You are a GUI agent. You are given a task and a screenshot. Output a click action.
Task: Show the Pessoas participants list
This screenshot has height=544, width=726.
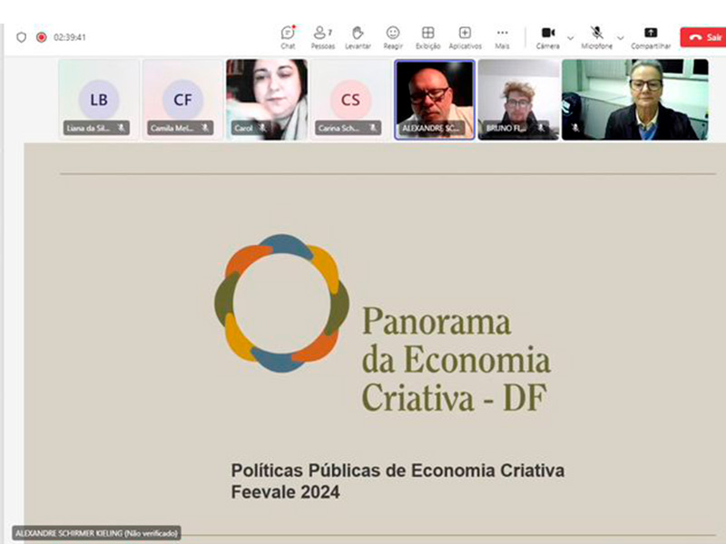tap(323, 37)
